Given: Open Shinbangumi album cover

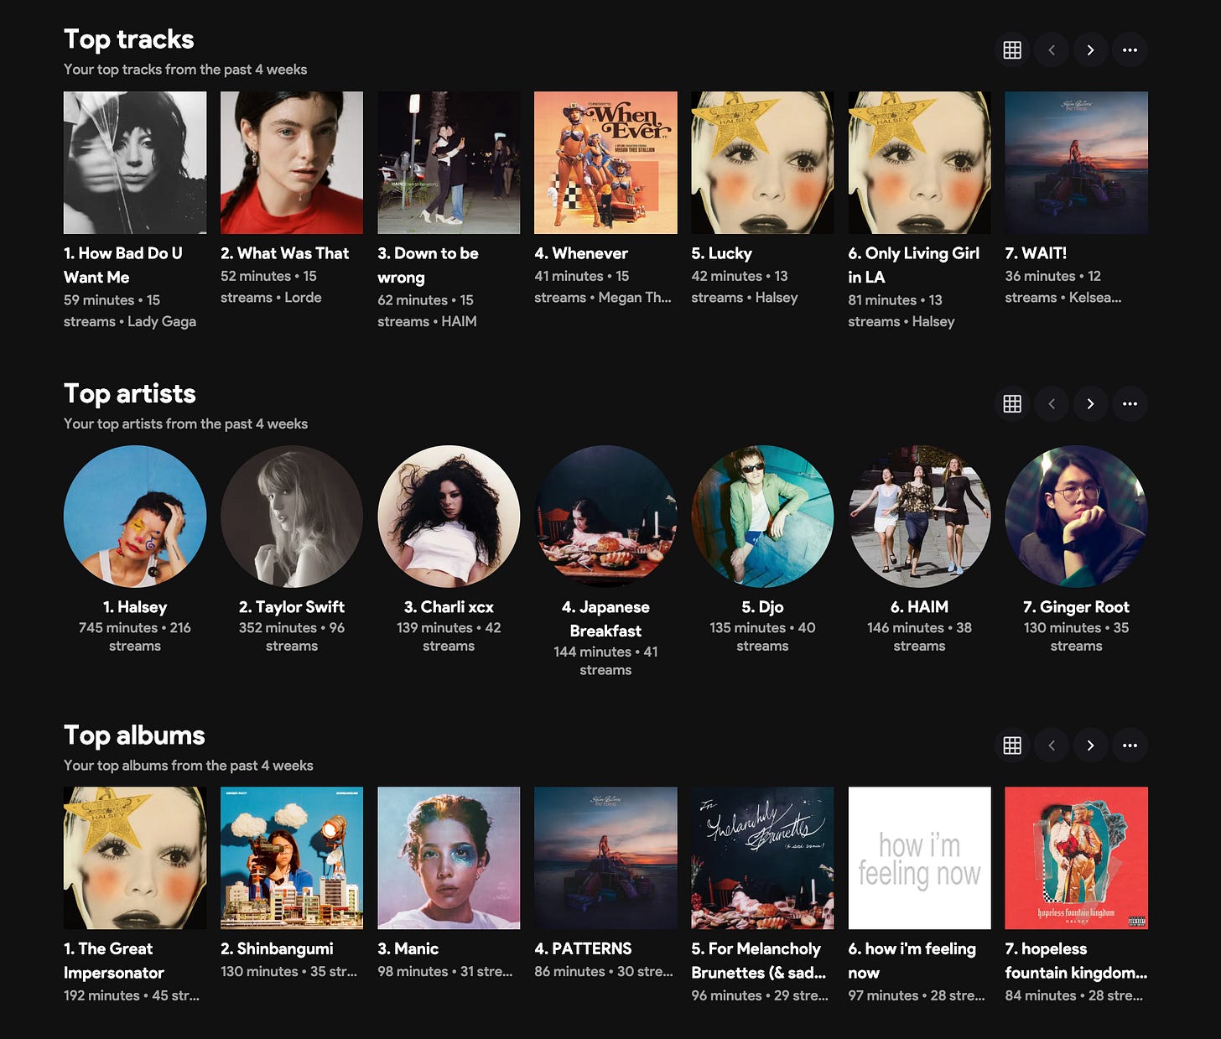Looking at the screenshot, I should point(292,858).
